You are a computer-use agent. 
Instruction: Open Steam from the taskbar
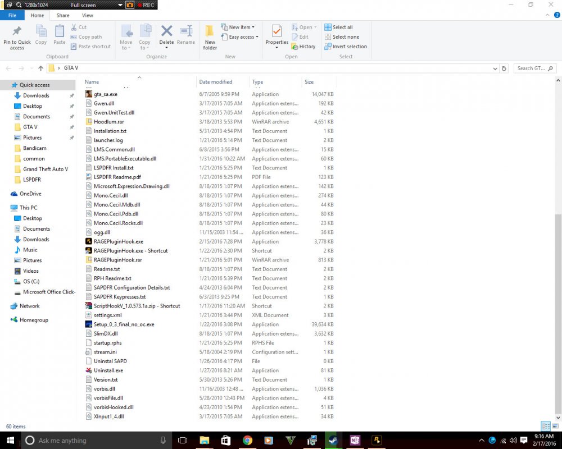point(333,441)
